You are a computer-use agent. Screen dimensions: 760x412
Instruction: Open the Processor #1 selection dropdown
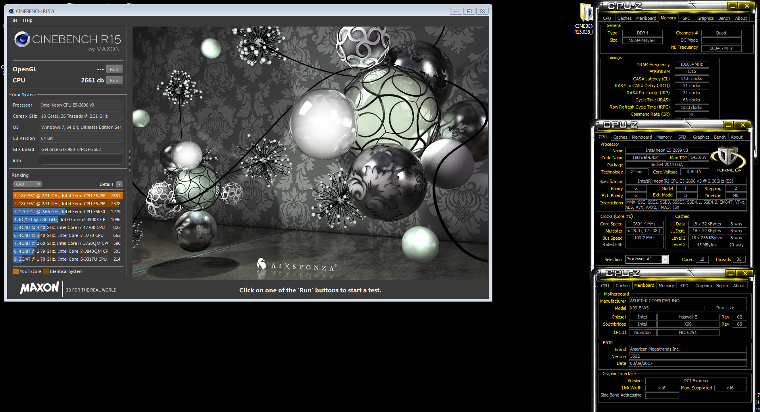[x=647, y=259]
